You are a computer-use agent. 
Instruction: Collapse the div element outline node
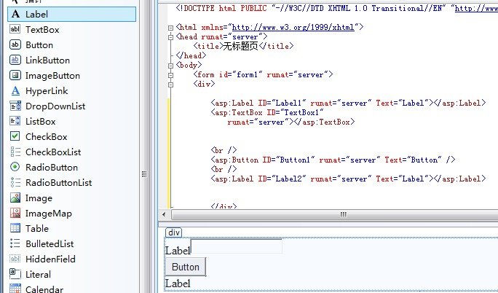170,85
